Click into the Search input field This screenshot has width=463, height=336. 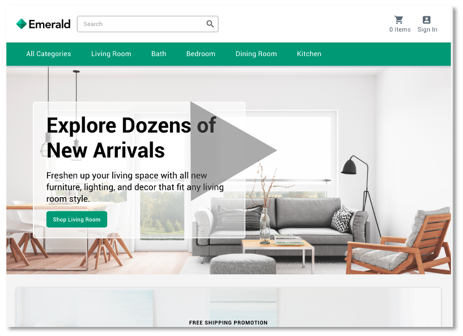148,24
